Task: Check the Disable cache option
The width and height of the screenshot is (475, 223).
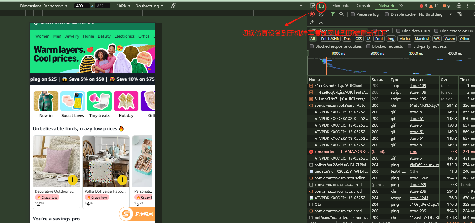Action: pyautogui.click(x=387, y=14)
